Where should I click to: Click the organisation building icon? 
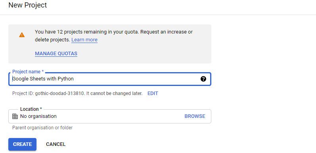click(15, 116)
